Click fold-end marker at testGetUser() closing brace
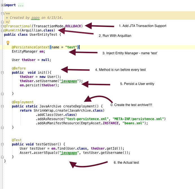195x189 pixels. pos(2,157)
